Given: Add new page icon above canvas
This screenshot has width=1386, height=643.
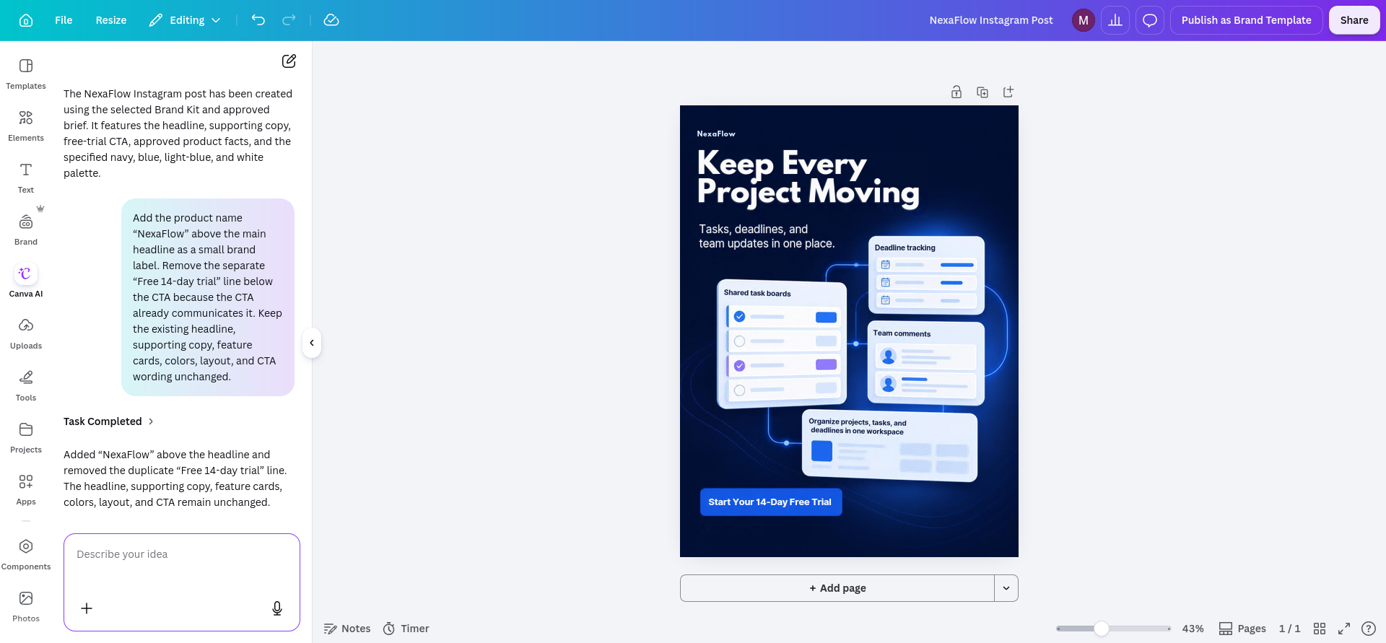Looking at the screenshot, I should coord(1008,92).
